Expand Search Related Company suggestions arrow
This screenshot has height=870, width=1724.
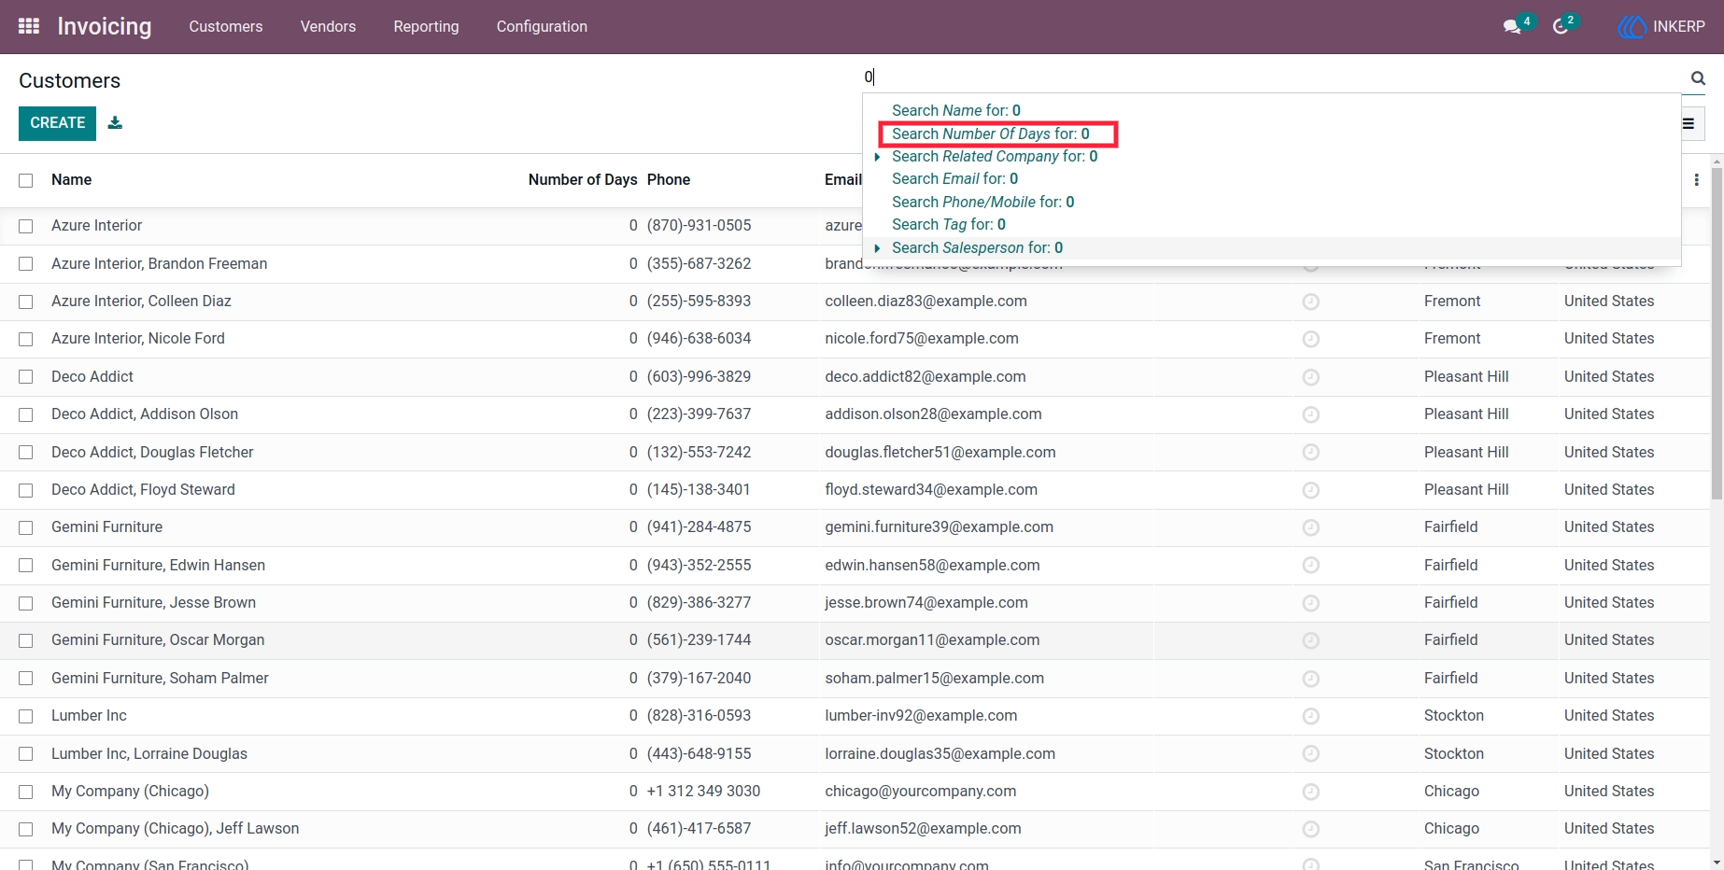[x=877, y=157]
